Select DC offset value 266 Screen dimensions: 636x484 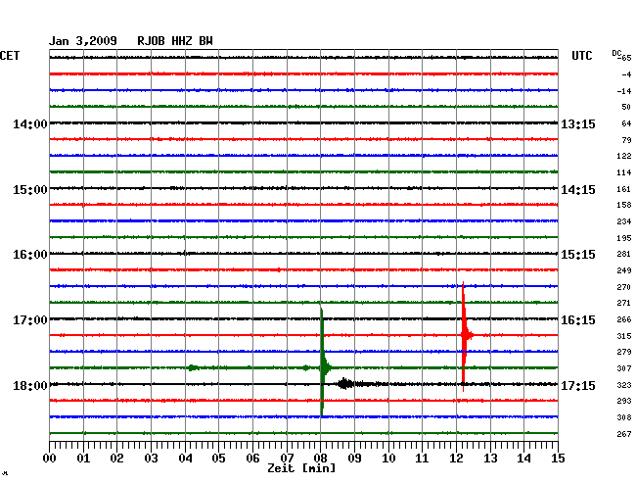pyautogui.click(x=624, y=319)
